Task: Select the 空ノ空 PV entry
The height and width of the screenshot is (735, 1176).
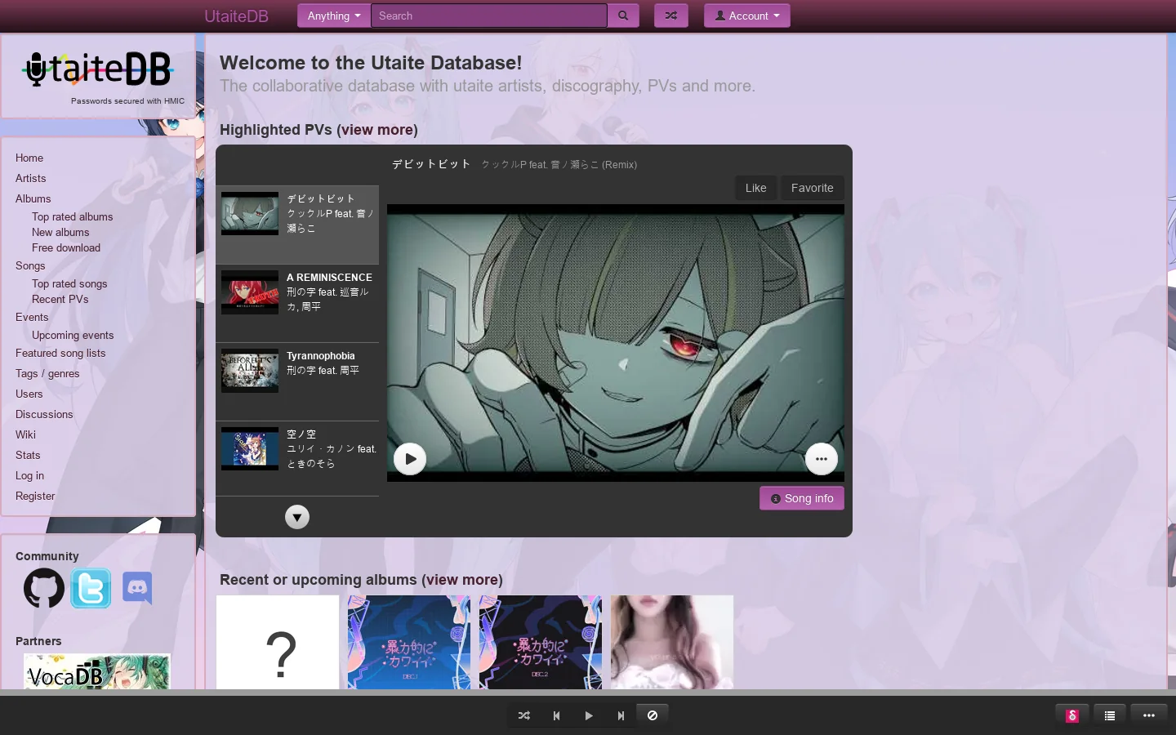Action: (x=297, y=460)
